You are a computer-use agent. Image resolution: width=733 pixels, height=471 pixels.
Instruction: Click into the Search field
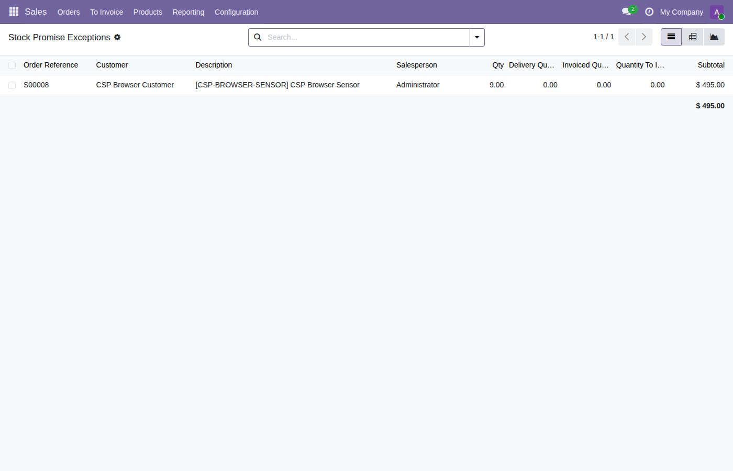366,37
